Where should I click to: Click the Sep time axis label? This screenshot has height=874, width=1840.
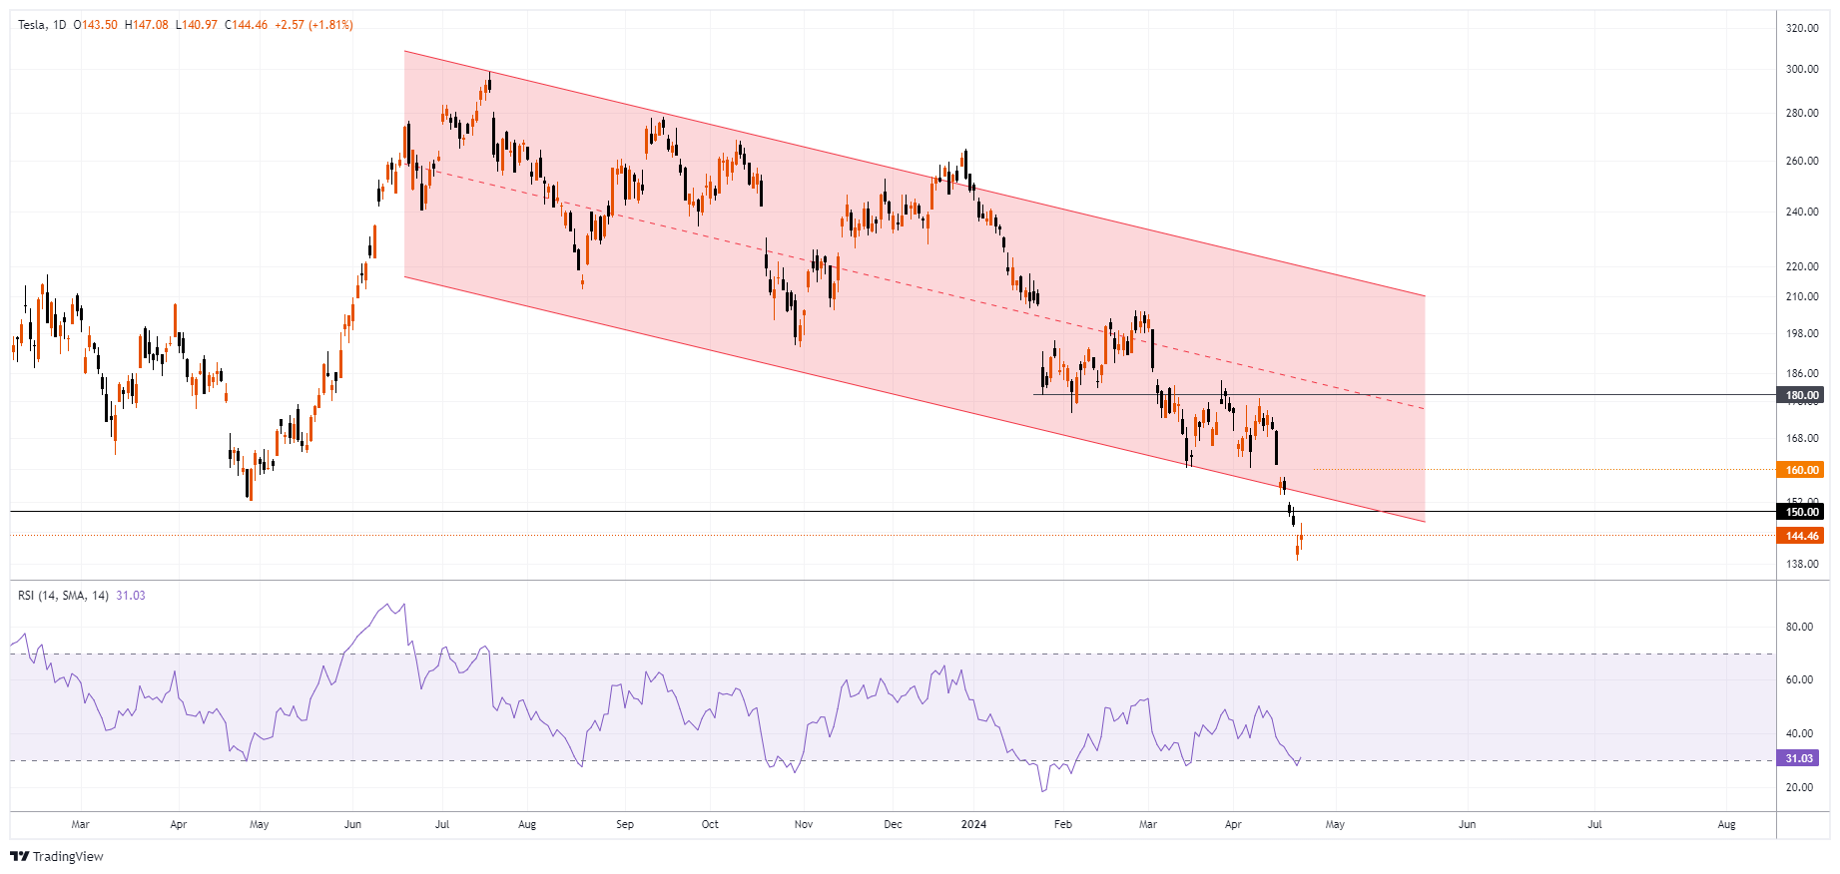coord(625,824)
